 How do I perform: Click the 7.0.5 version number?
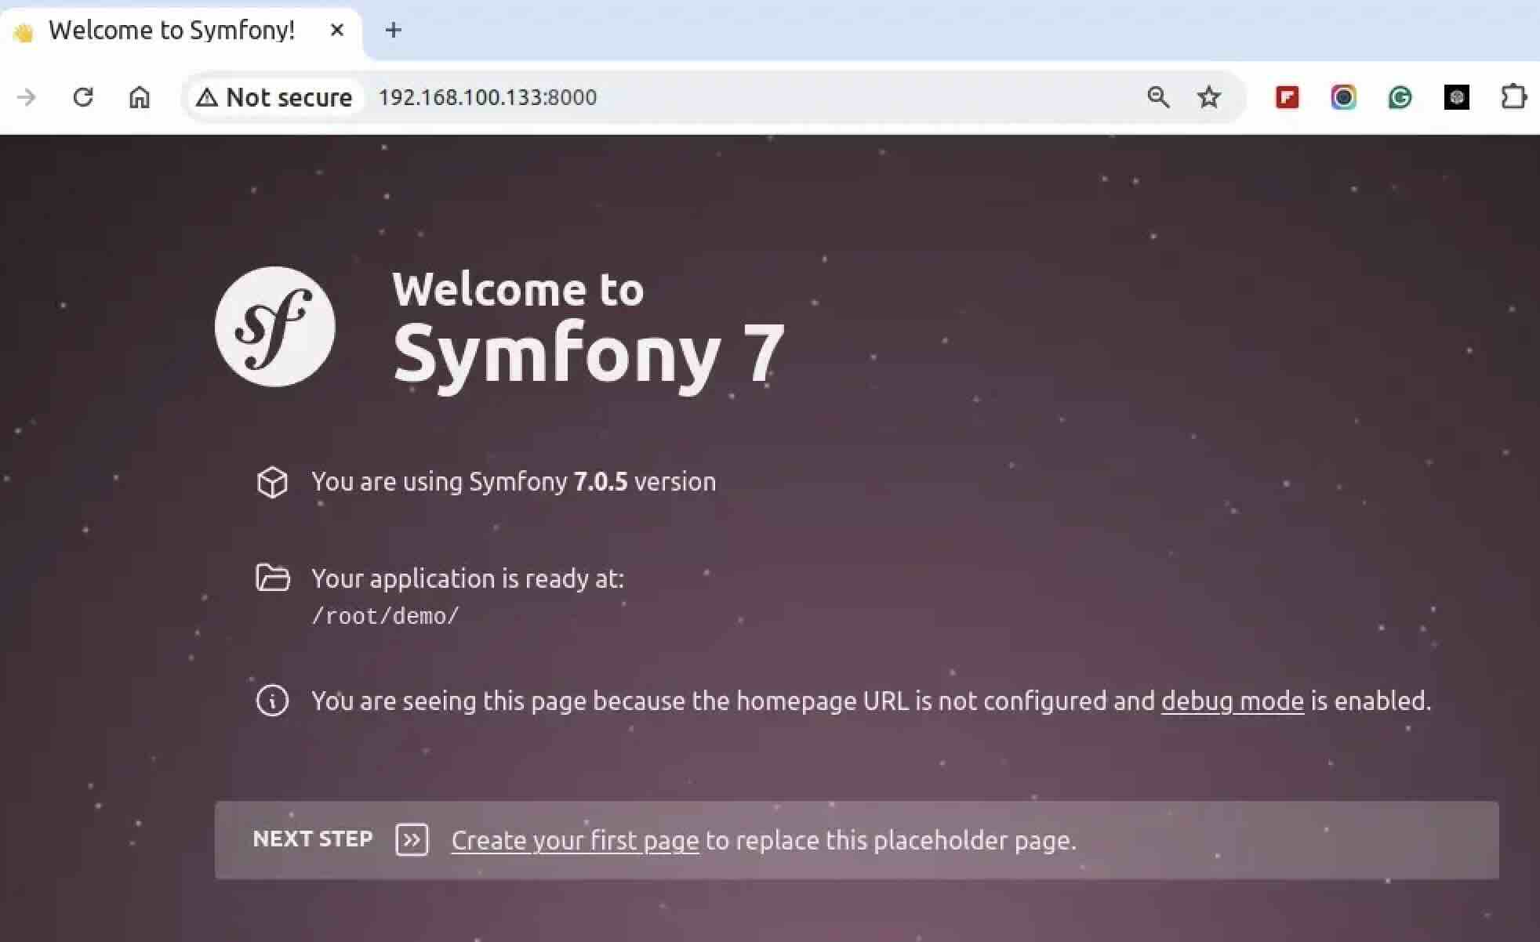click(601, 481)
